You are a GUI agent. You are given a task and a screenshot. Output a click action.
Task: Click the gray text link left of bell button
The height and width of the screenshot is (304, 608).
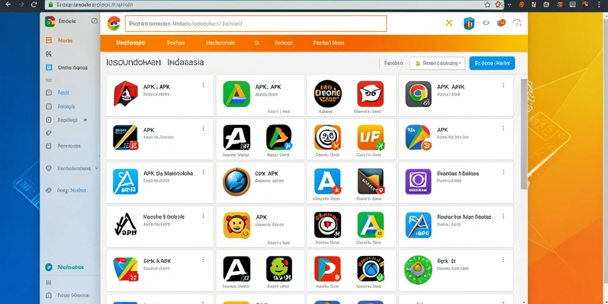[x=394, y=63]
